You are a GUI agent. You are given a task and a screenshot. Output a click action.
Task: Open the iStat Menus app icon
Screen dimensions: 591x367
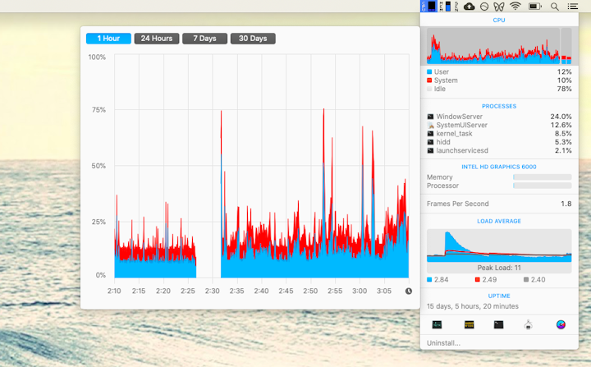tap(561, 324)
